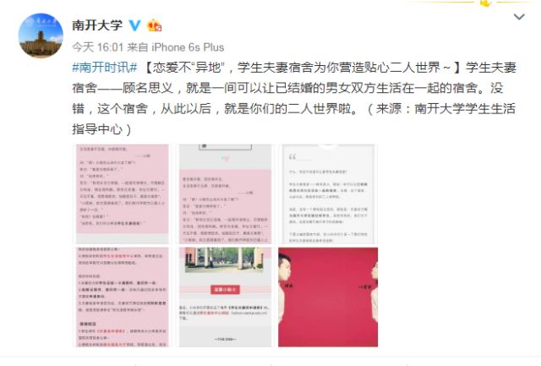This screenshot has height=366, width=541.
Task: Click the orange membership level badge
Action: (154, 25)
